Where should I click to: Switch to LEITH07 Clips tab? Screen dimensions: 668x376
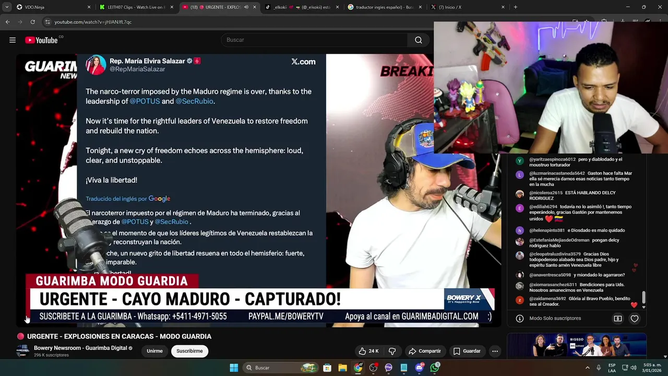click(x=136, y=7)
